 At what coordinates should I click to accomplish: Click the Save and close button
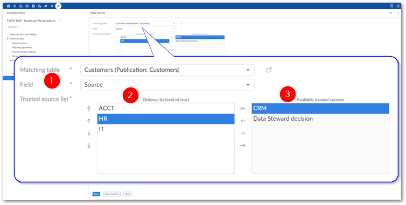[111, 194]
